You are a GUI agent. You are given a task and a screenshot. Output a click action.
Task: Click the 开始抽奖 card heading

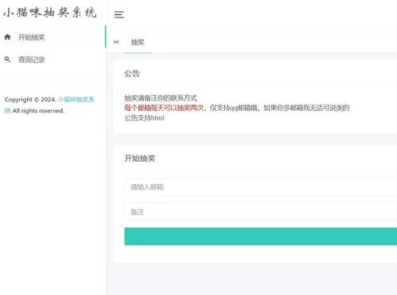[140, 159]
